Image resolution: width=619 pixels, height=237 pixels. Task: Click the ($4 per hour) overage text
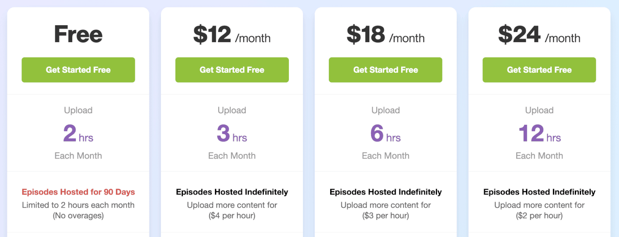tap(232, 216)
